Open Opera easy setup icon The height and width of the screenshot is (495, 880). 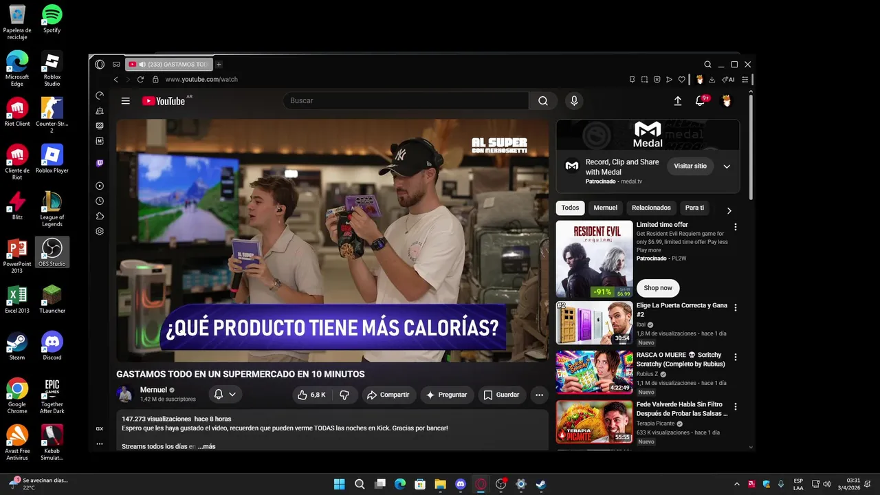(745, 80)
